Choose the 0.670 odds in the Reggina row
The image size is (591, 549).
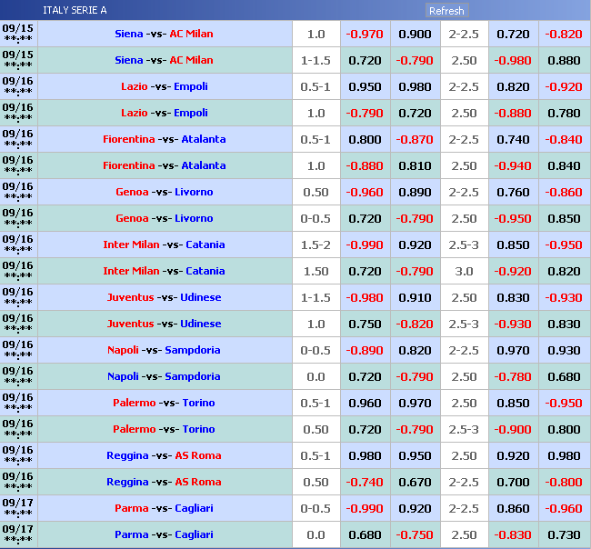click(x=416, y=482)
